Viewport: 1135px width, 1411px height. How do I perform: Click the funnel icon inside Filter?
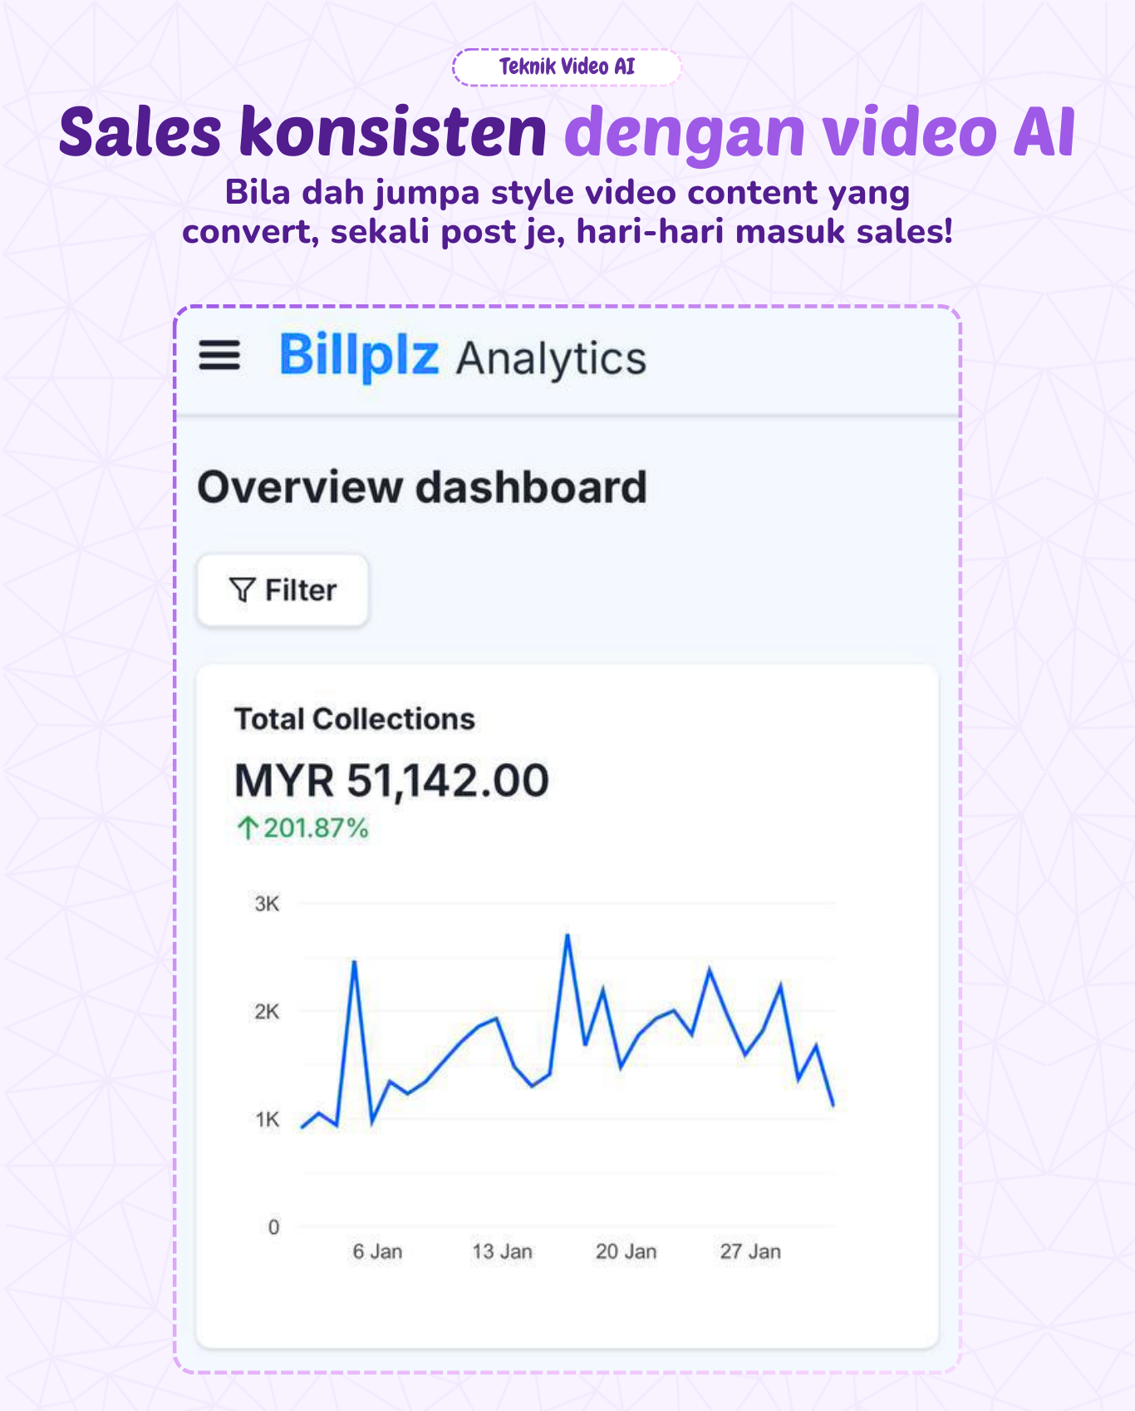242,590
